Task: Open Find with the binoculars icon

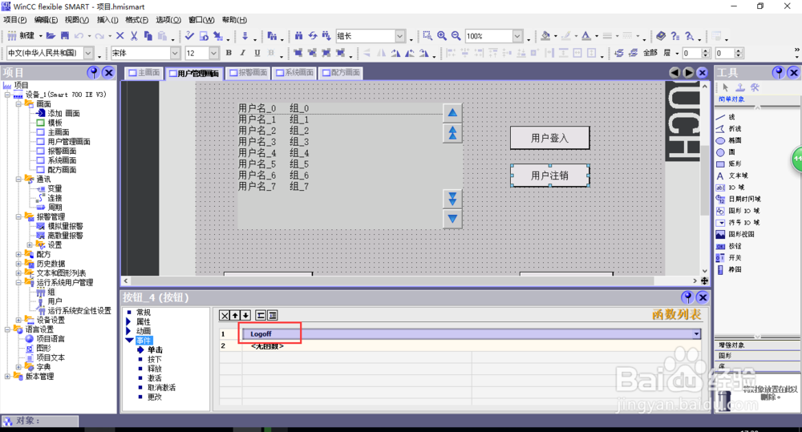Action: (298, 36)
